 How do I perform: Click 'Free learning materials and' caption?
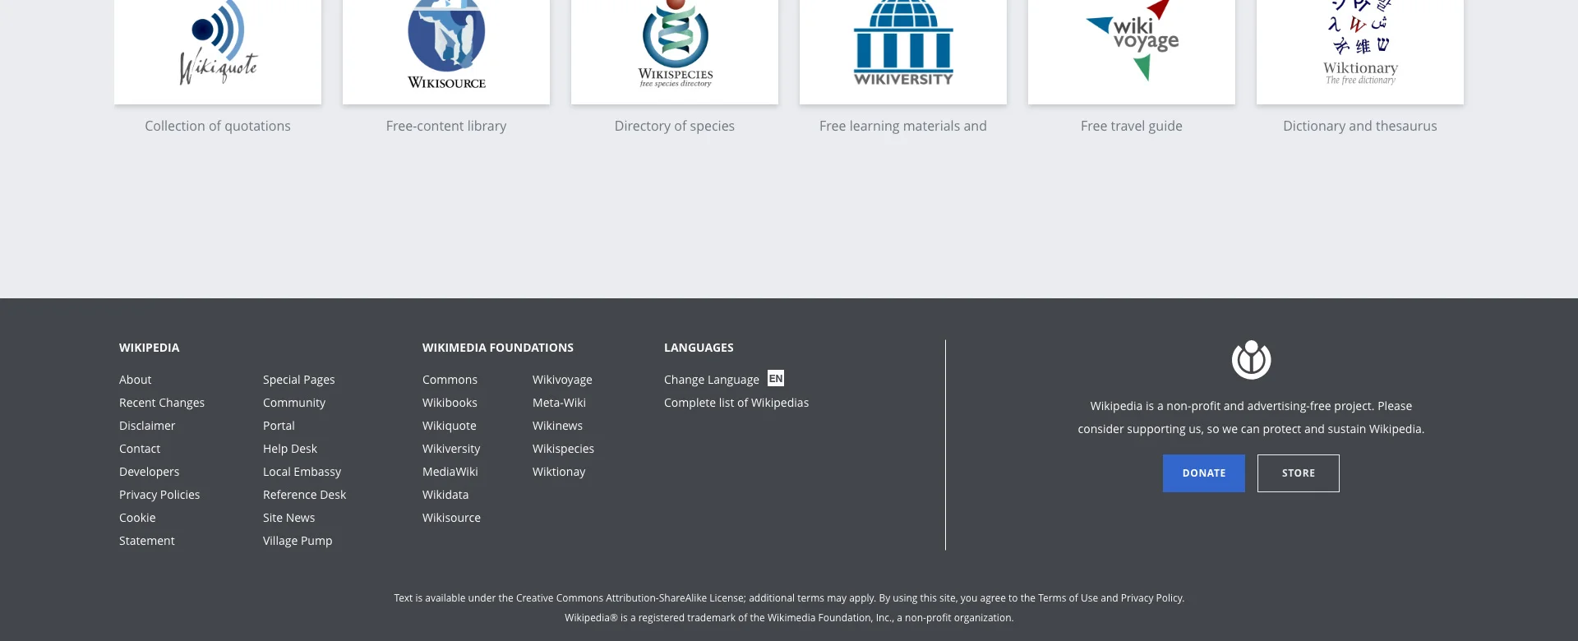click(x=903, y=126)
